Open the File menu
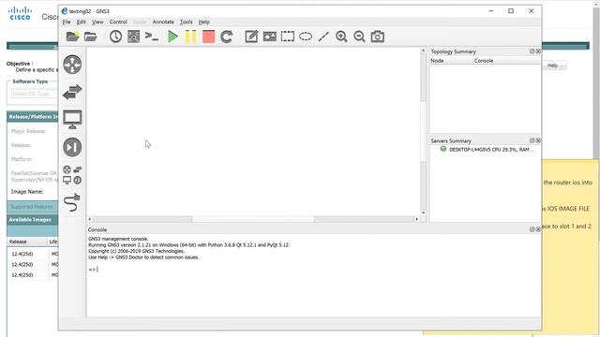600x337 pixels. (x=67, y=22)
